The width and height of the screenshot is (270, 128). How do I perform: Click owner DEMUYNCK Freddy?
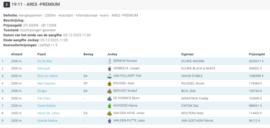click(x=195, y=98)
